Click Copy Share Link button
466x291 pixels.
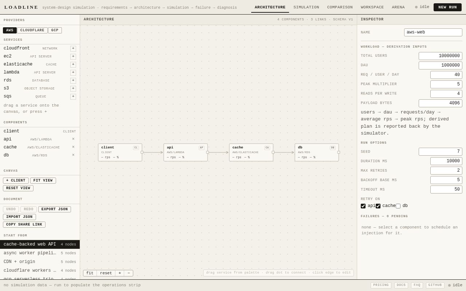pyautogui.click(x=24, y=225)
